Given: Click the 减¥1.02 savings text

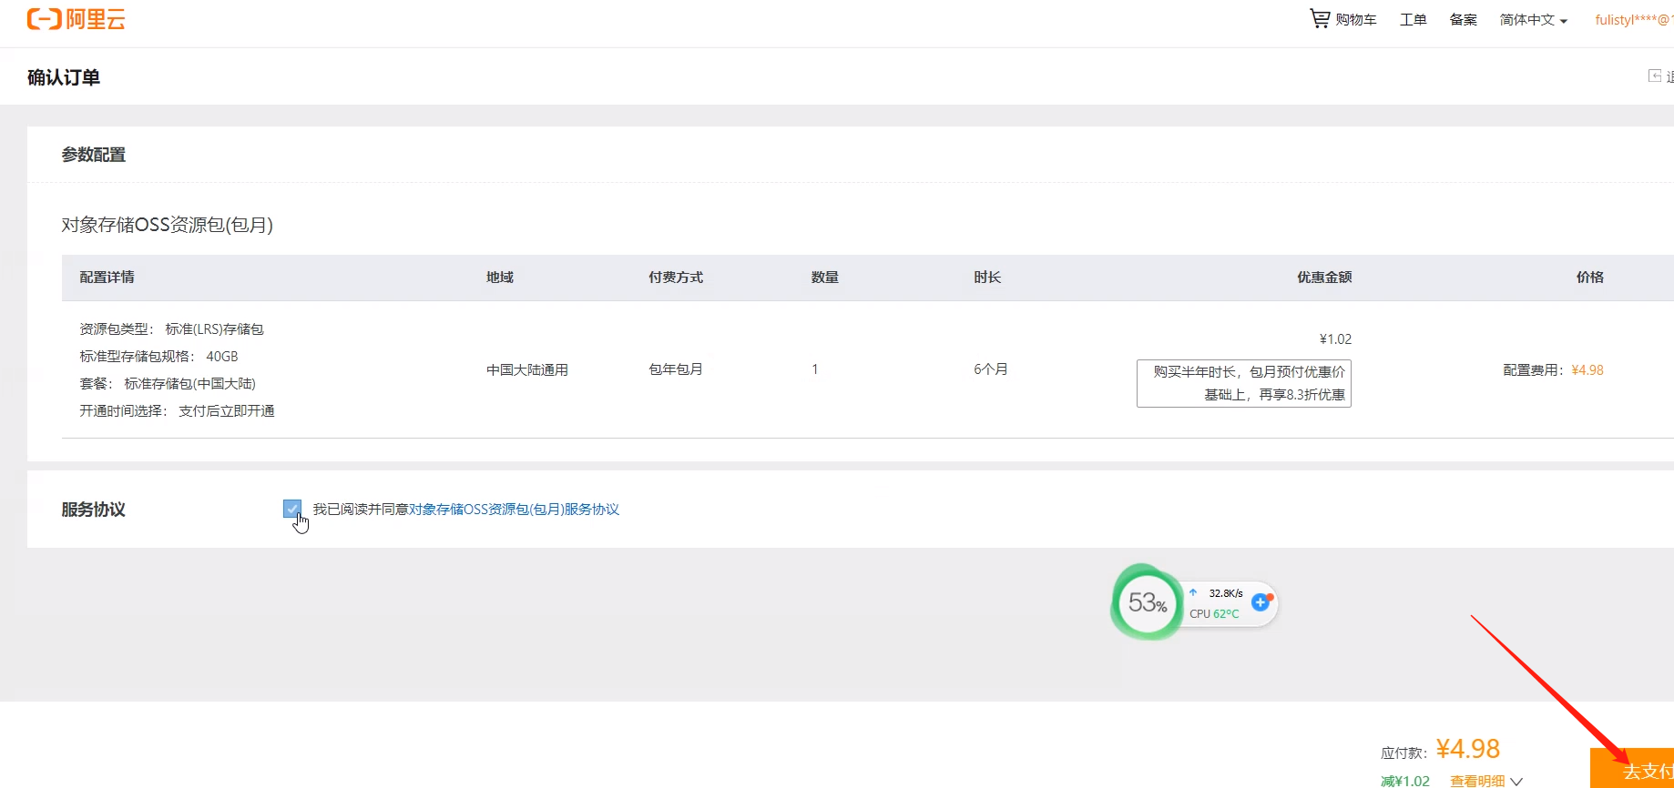Looking at the screenshot, I should point(1405,781).
